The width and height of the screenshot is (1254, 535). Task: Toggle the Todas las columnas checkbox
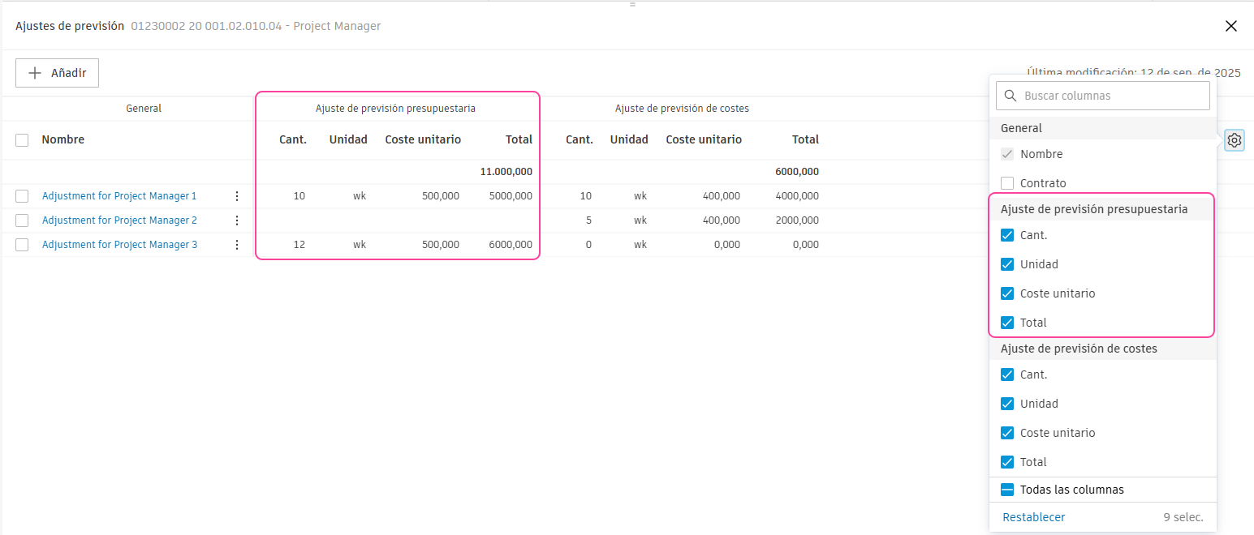tap(1007, 490)
